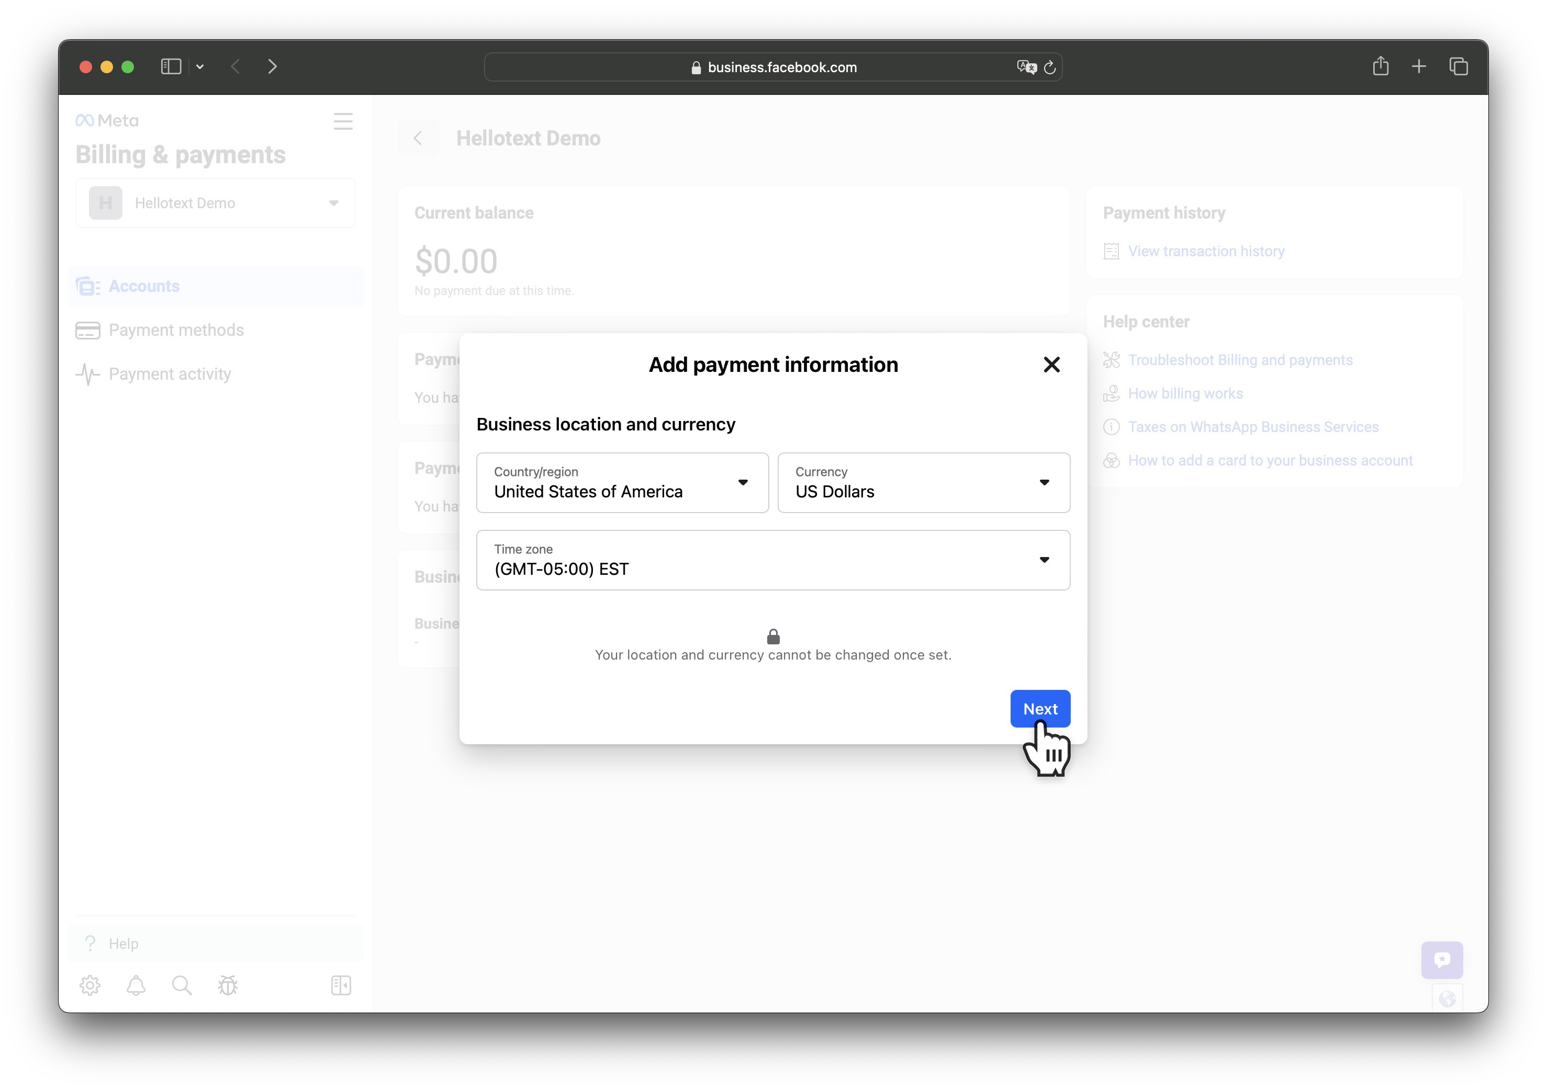Click the Next button
Image resolution: width=1547 pixels, height=1090 pixels.
point(1040,708)
